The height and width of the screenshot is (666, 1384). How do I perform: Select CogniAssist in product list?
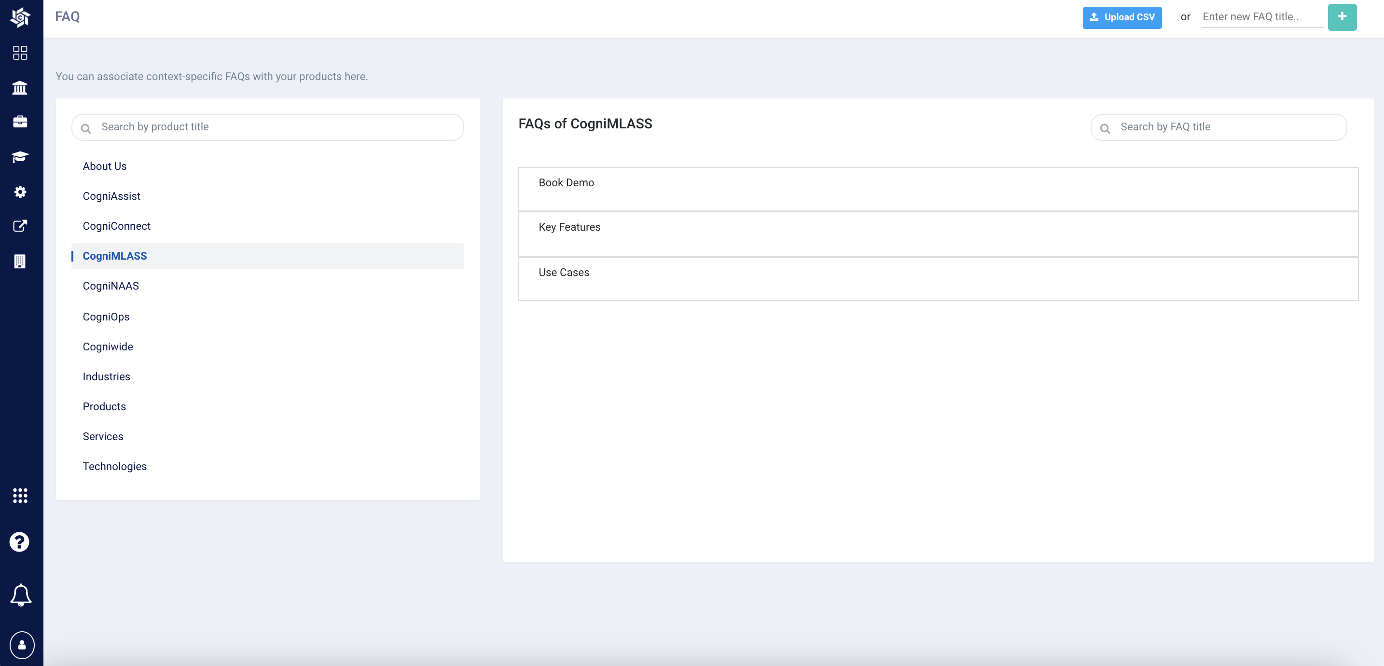click(111, 196)
